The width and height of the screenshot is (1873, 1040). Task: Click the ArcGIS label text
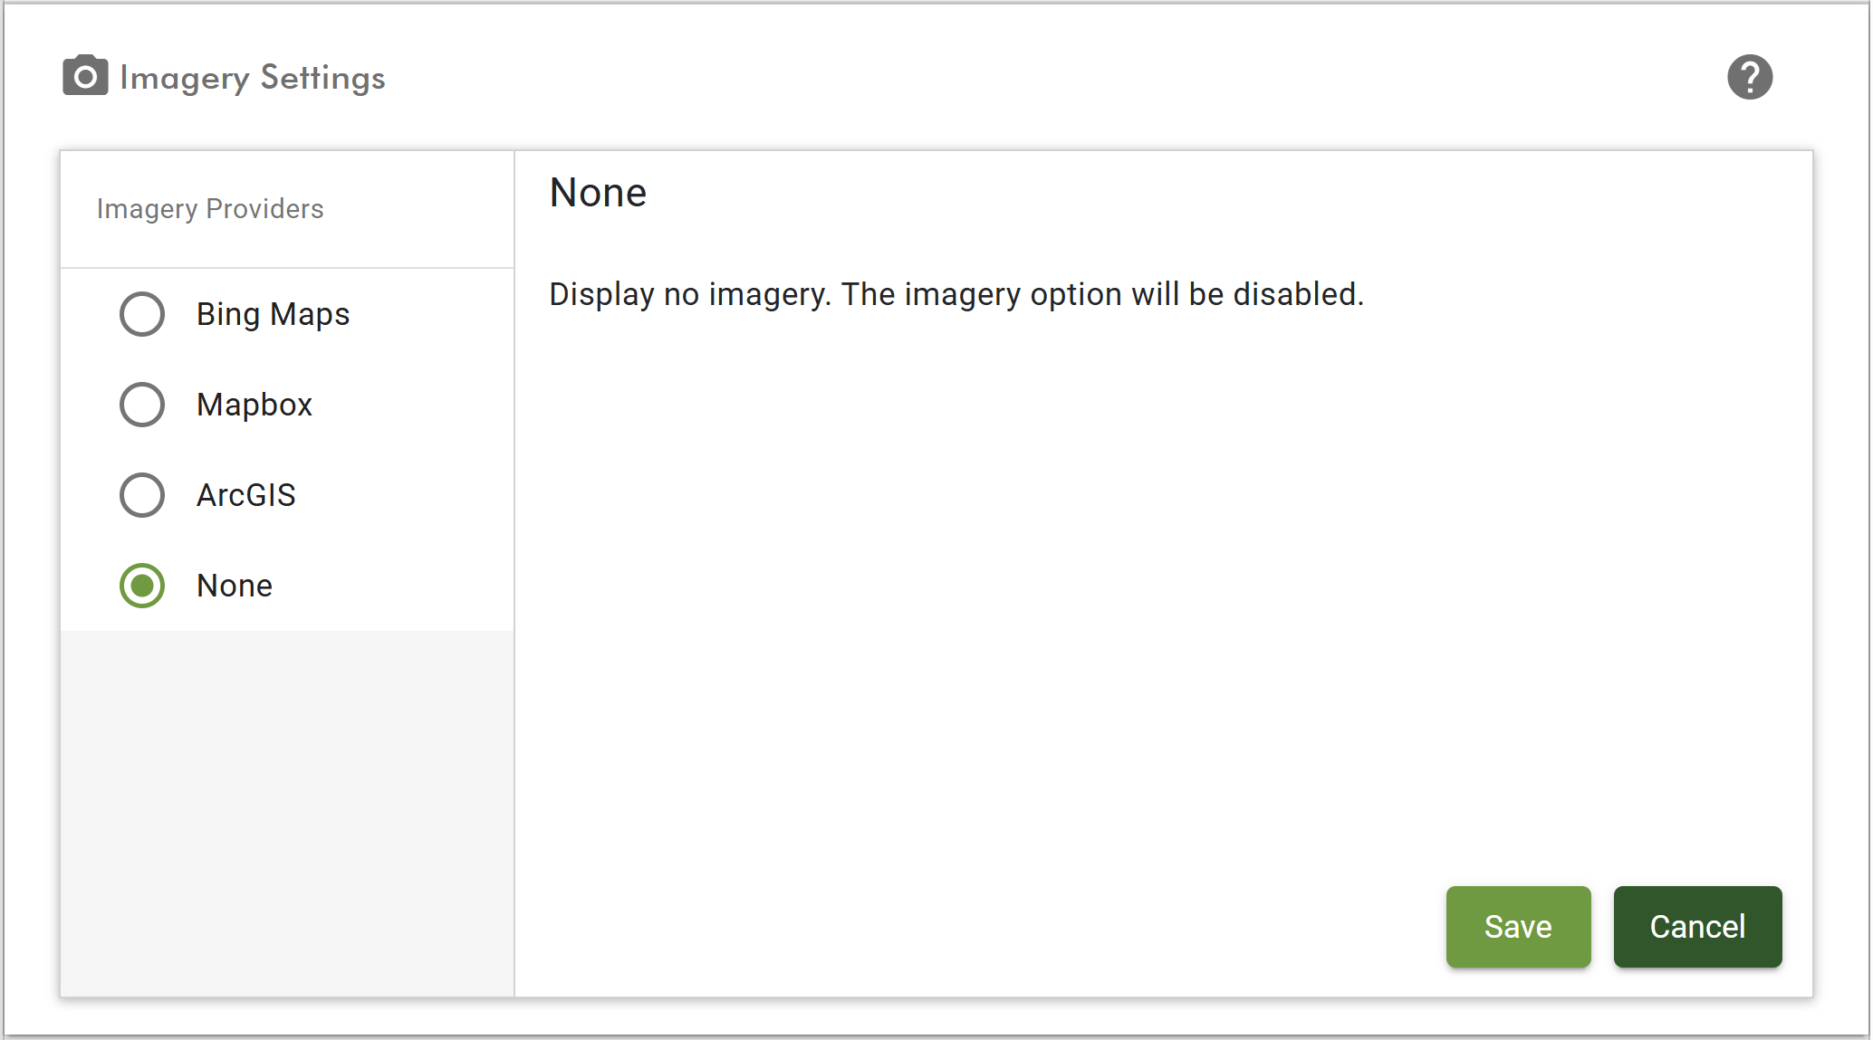(x=246, y=495)
